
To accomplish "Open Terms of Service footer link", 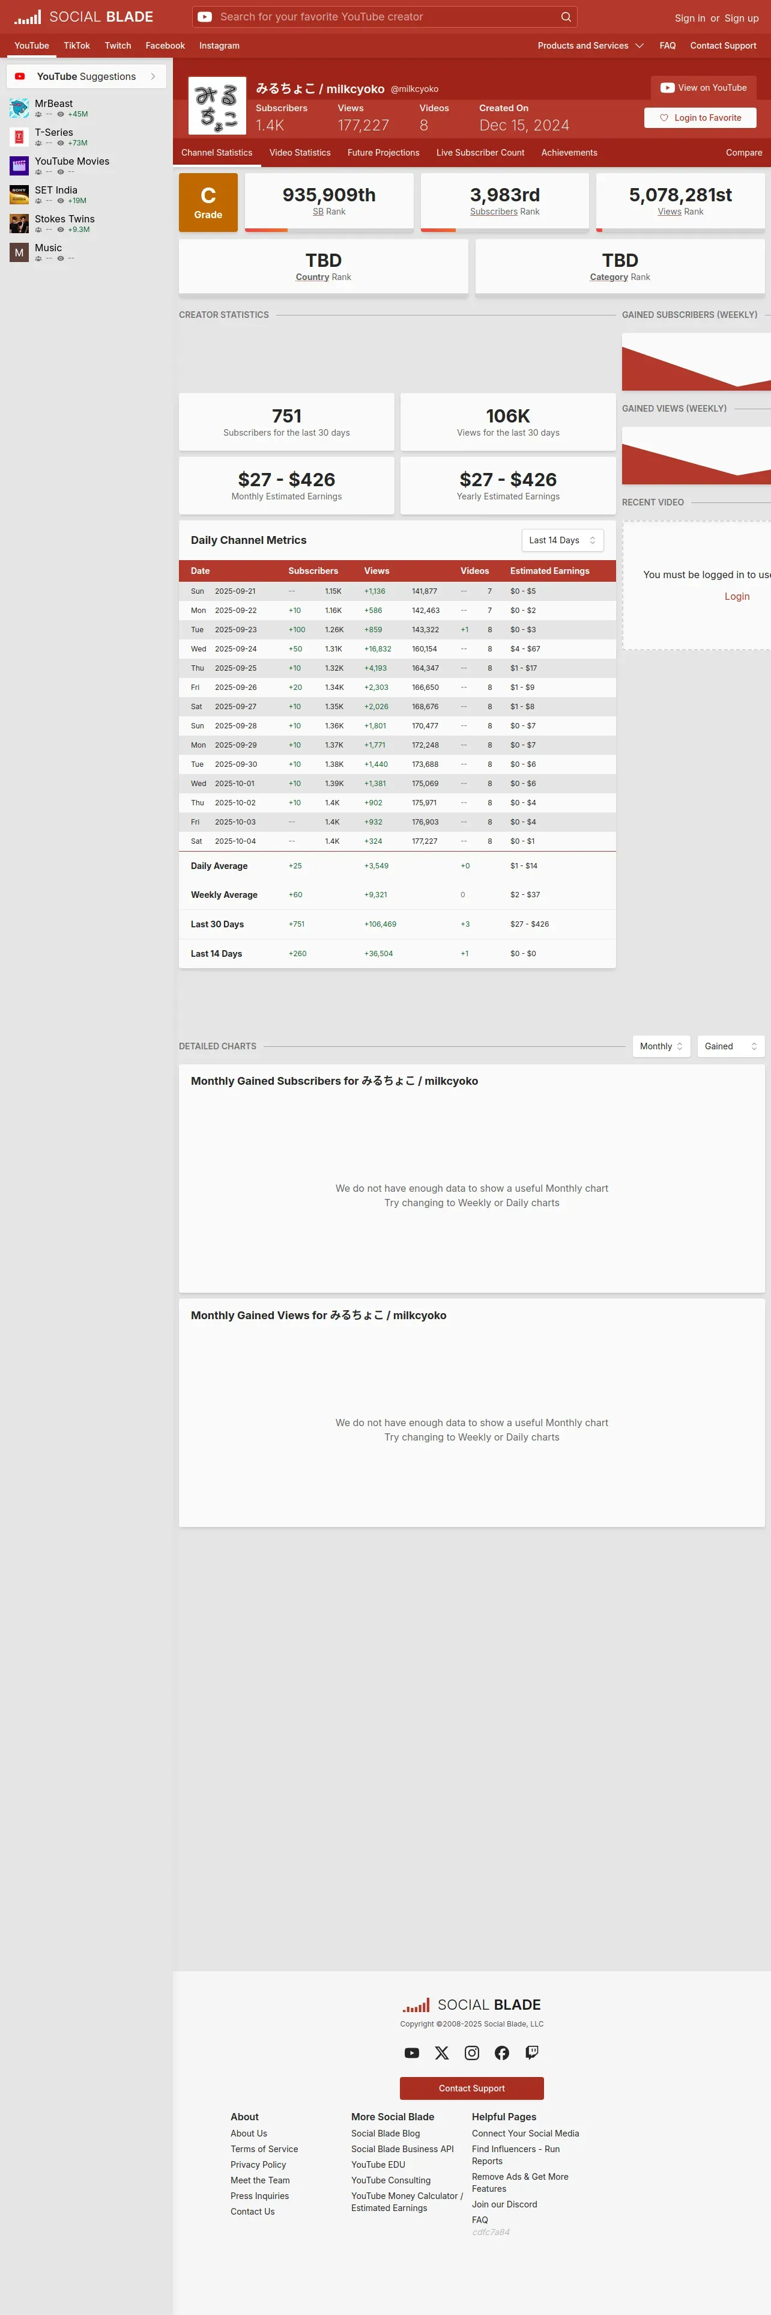I will tap(264, 2150).
